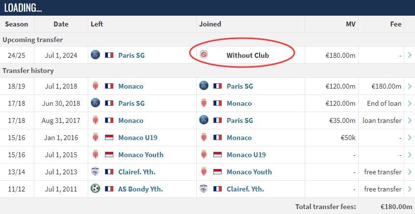Open the Monaco U19 link in the Jan 1, 2016 row
415x214 pixels.
(138, 138)
